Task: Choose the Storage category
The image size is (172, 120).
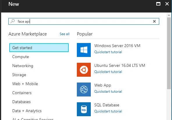Action: click(19, 75)
